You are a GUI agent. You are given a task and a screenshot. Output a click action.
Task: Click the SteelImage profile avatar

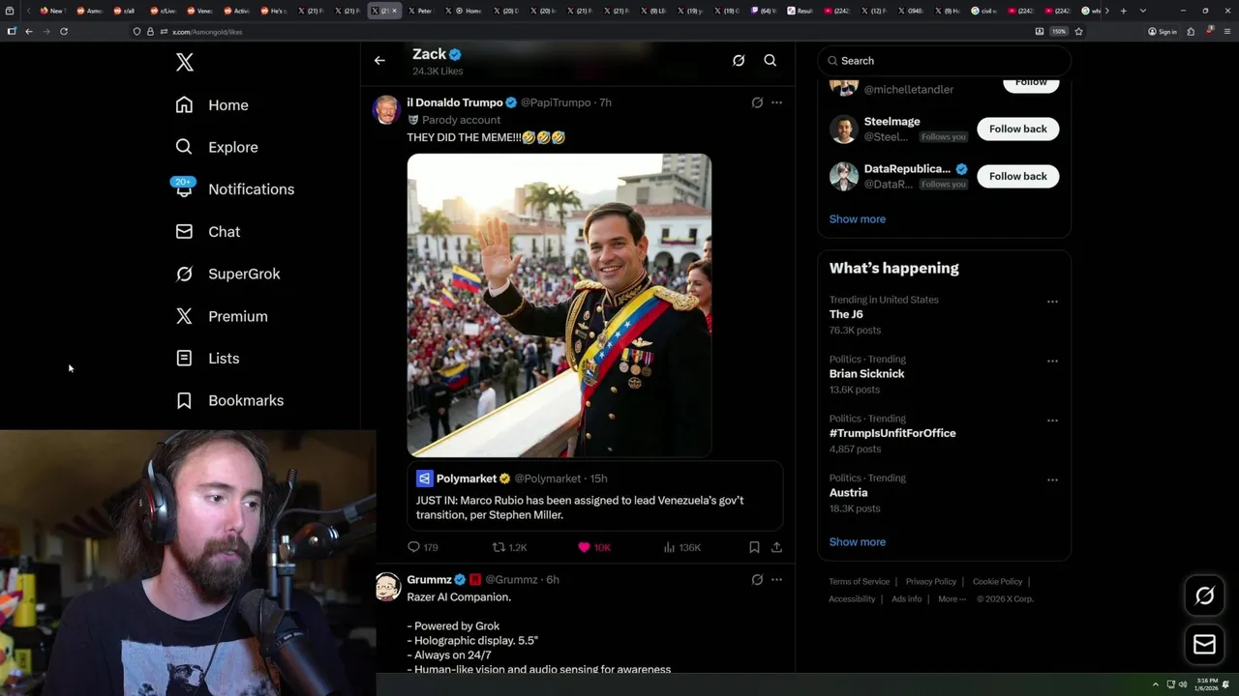(844, 129)
